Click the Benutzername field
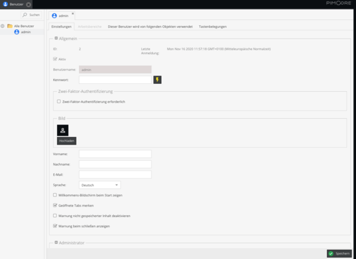The image size is (356, 259). (x=115, y=70)
